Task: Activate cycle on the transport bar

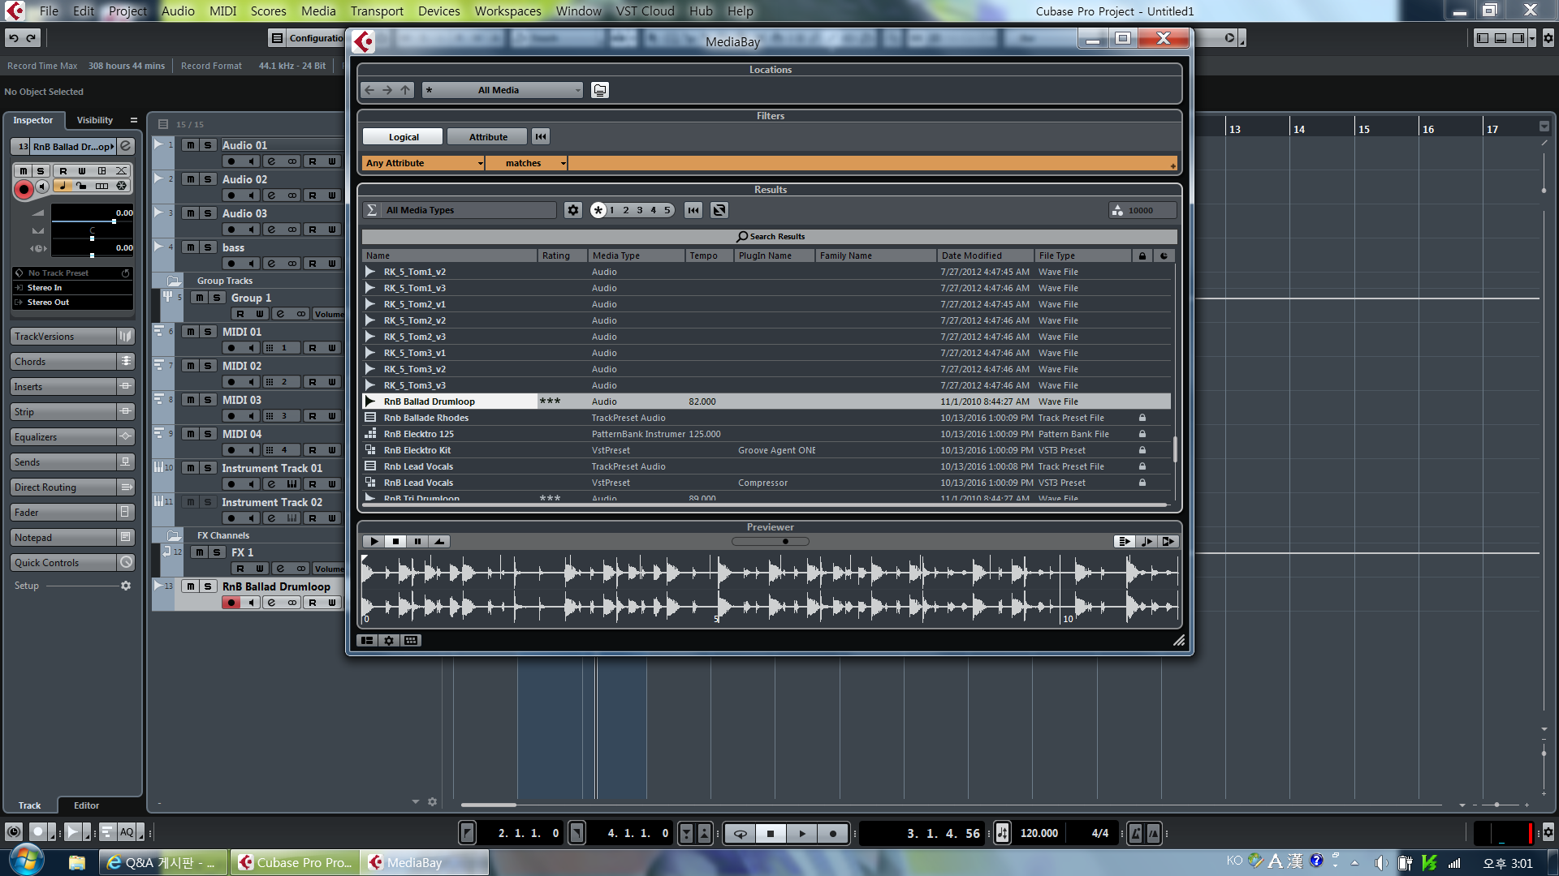Action: (x=740, y=833)
